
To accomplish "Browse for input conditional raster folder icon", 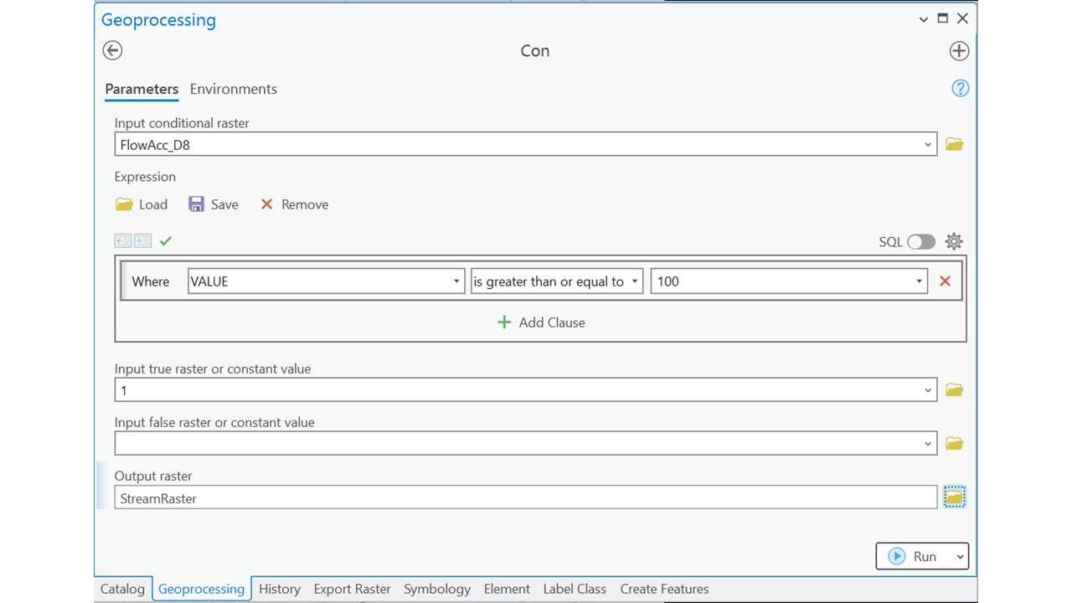I will 954,145.
